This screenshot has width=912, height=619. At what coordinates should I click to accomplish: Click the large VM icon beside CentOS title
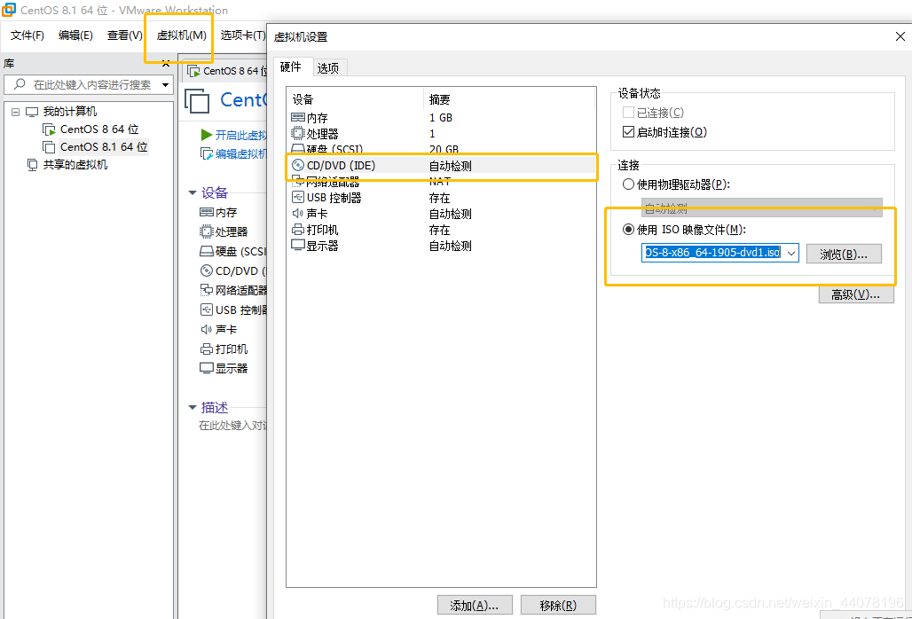click(197, 100)
